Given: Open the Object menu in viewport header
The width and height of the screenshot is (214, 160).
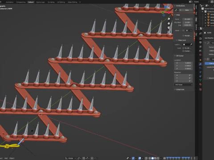Looking at the screenshot, I should point(12,158).
